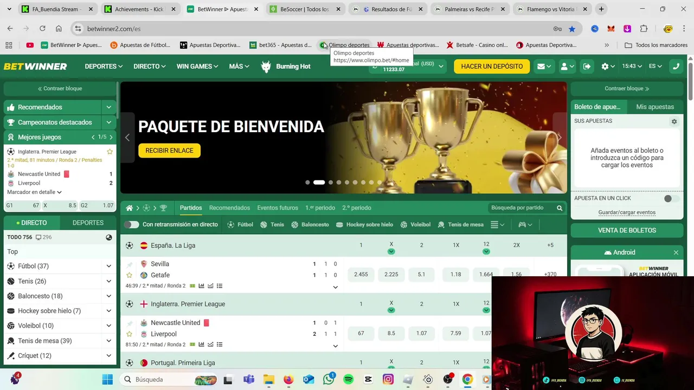Open the DEPORTES menu

coord(104,66)
